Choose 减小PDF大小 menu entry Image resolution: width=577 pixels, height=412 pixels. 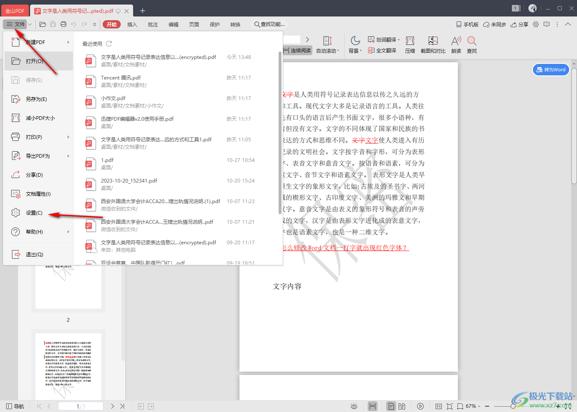(x=39, y=118)
